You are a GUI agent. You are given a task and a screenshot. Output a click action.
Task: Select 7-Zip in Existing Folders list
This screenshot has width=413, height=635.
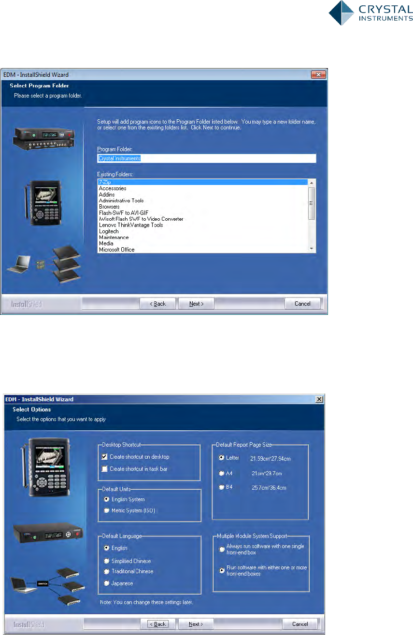[x=202, y=182]
